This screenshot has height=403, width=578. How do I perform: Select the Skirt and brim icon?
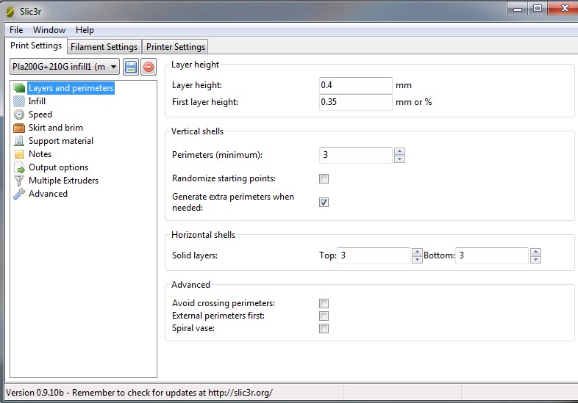pyautogui.click(x=19, y=128)
